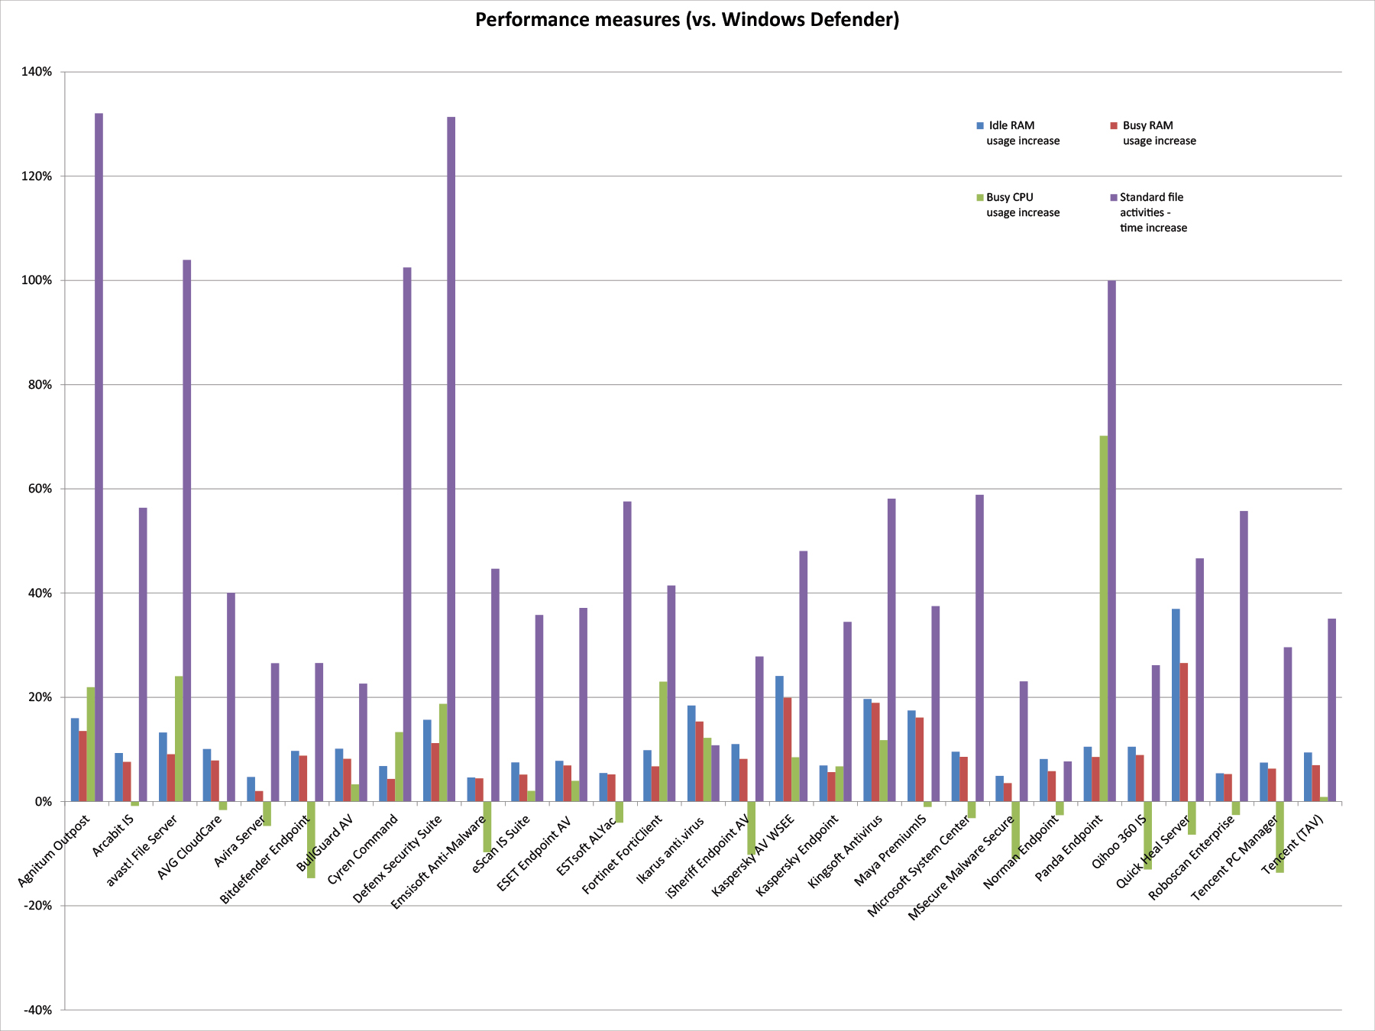Select Panda Endpoint's green Busy CPU bar
This screenshot has width=1375, height=1031.
(x=1104, y=619)
